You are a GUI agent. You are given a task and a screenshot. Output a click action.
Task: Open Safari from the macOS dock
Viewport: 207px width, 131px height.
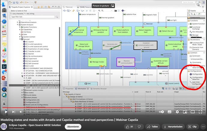click(4, 22)
